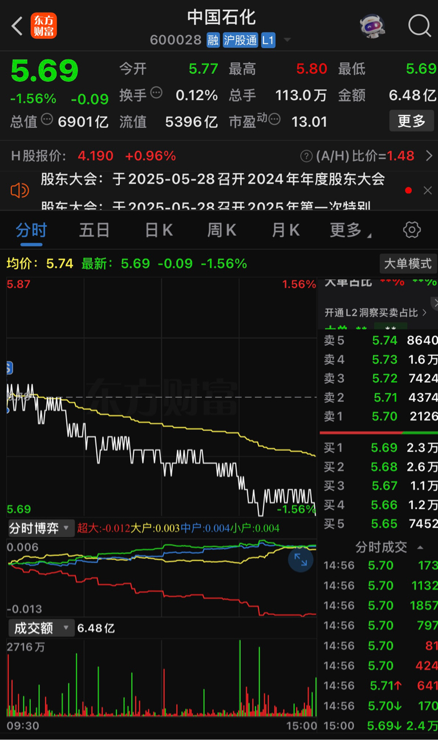This screenshot has height=740, width=438.
Task: Tap the info icon next to 市盈
Action: point(274,119)
